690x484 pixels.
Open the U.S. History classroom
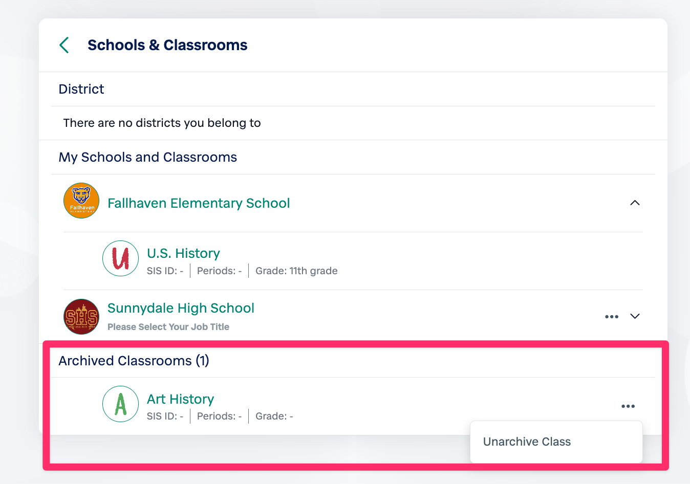tap(183, 253)
